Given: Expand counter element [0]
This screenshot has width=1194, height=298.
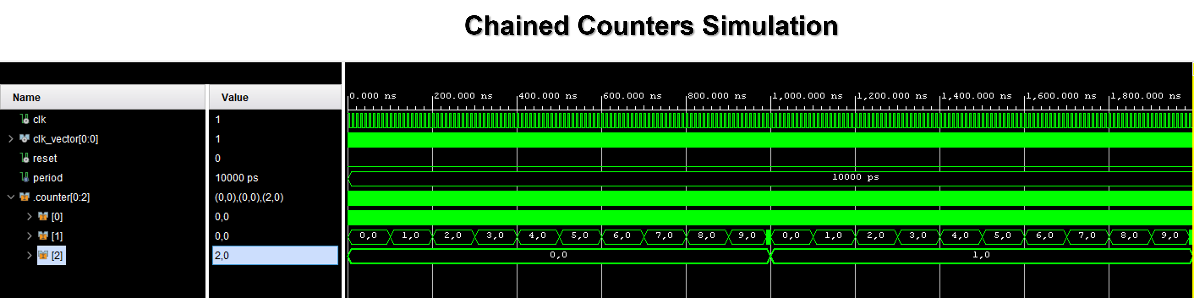Looking at the screenshot, I should pyautogui.click(x=29, y=216).
